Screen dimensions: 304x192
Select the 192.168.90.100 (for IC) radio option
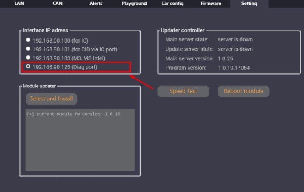click(x=28, y=40)
